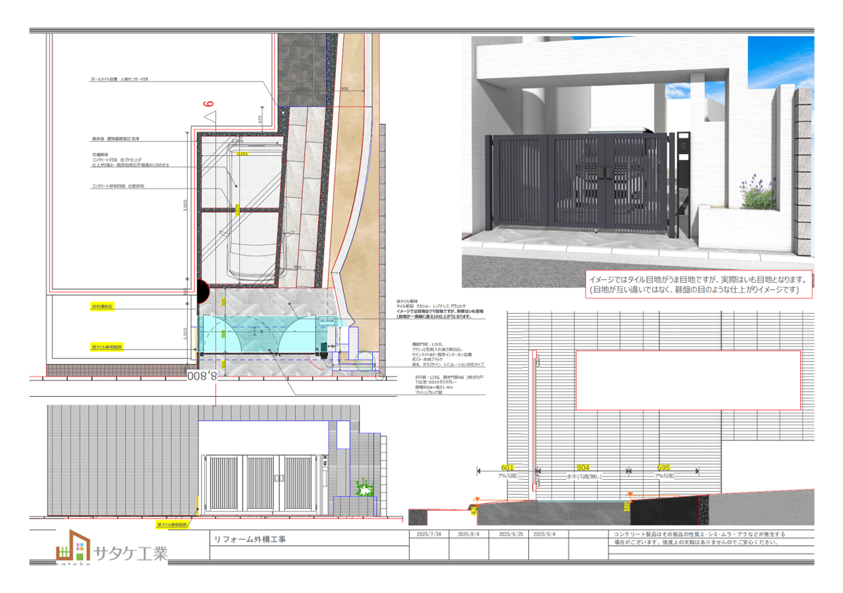This screenshot has height=593, width=843.
Task: Select the yellow 695 dimension value
Action: click(x=664, y=468)
